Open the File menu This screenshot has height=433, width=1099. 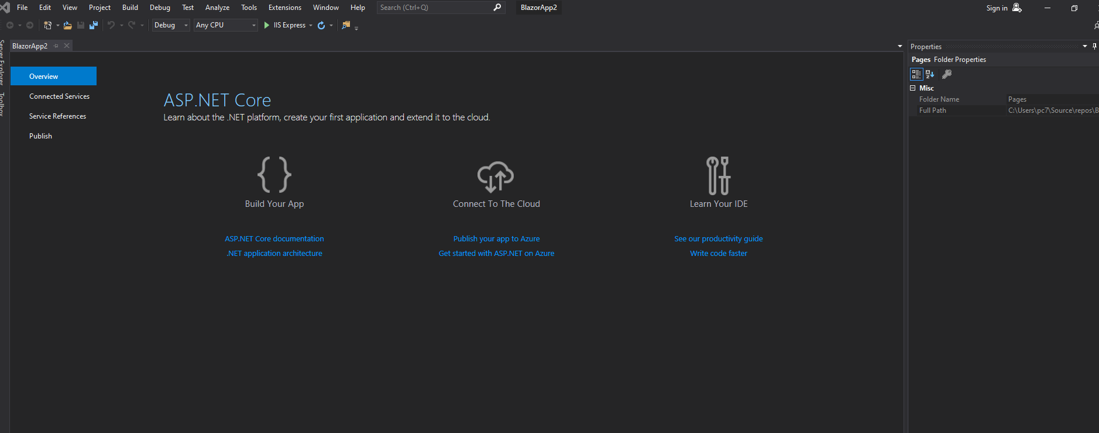click(x=22, y=8)
